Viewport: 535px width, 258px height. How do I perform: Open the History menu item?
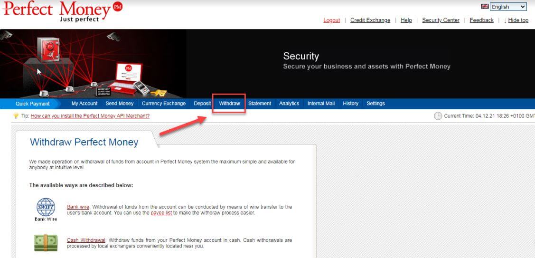click(351, 104)
